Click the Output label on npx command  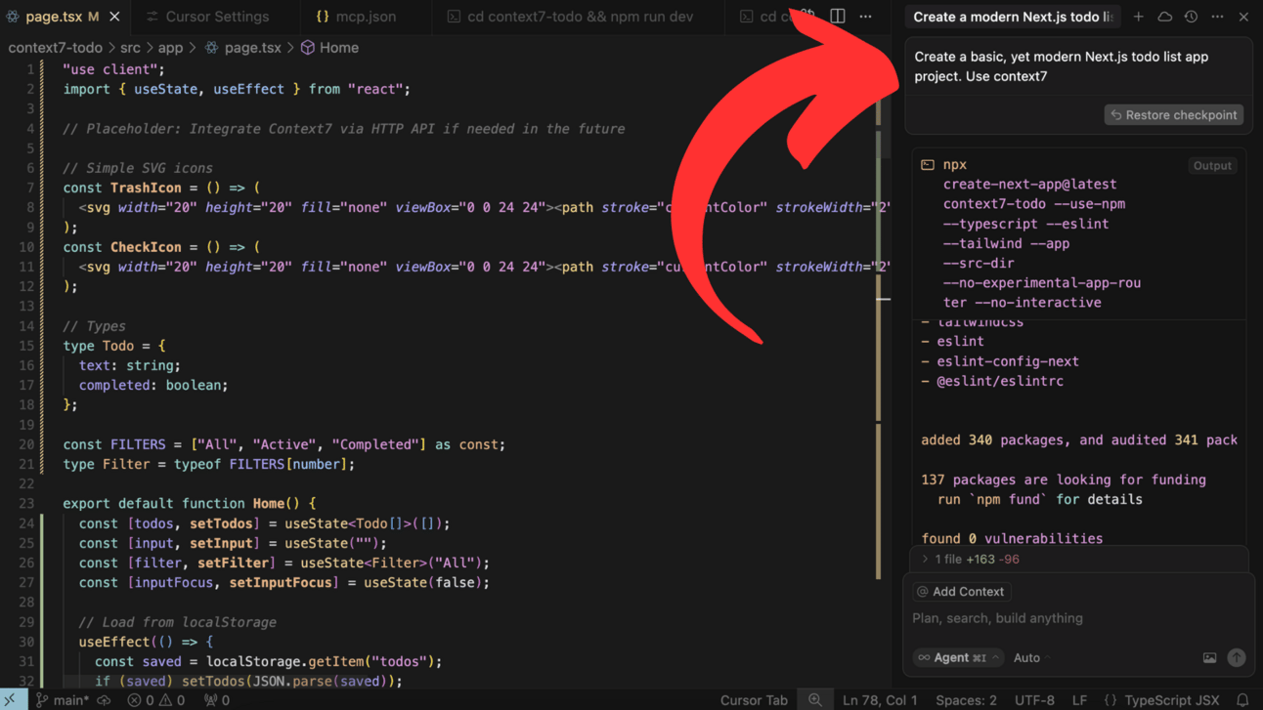tap(1212, 166)
